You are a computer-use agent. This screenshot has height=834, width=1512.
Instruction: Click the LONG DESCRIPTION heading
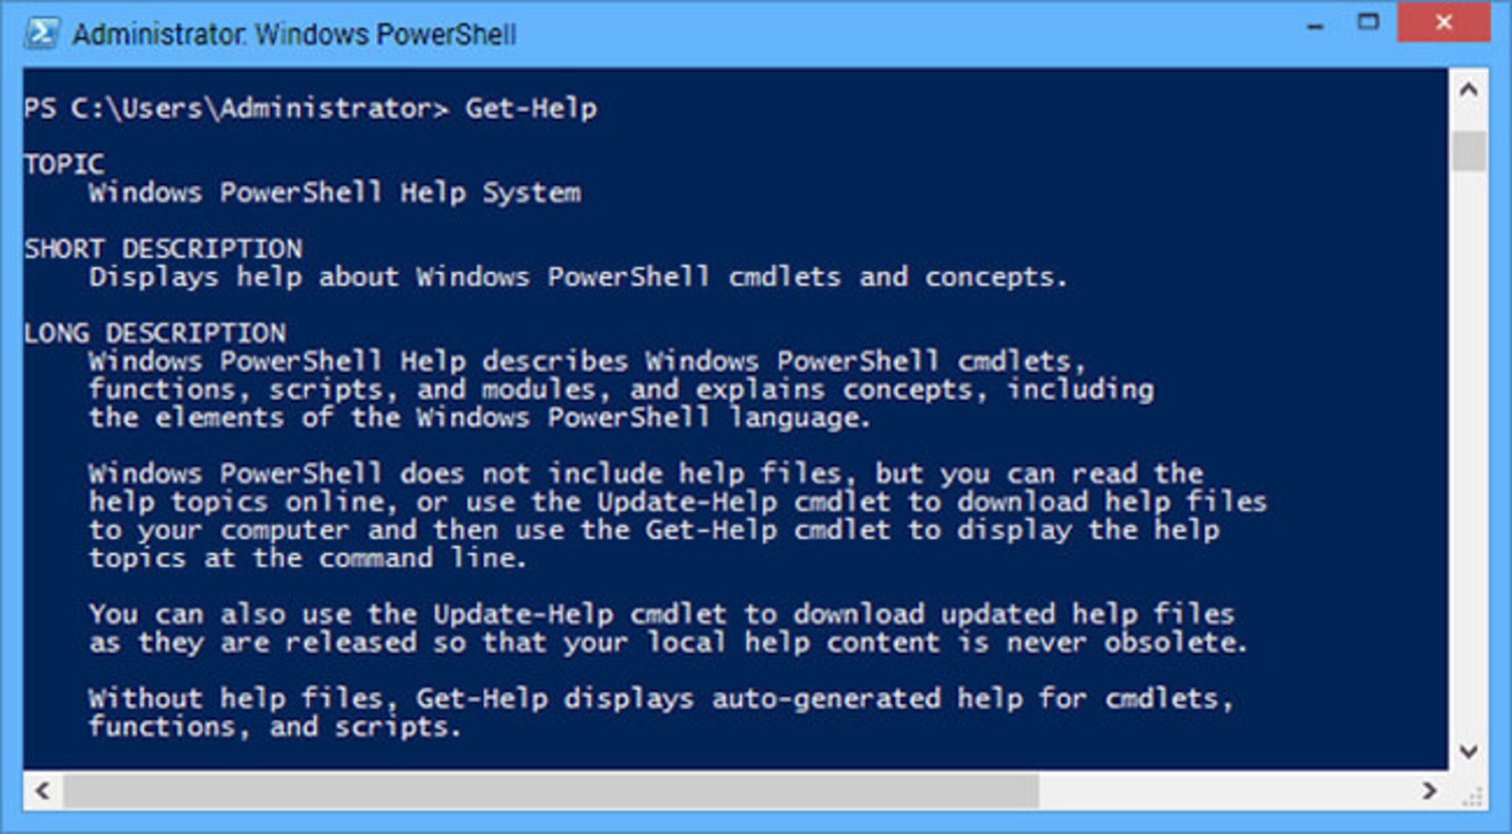point(155,333)
